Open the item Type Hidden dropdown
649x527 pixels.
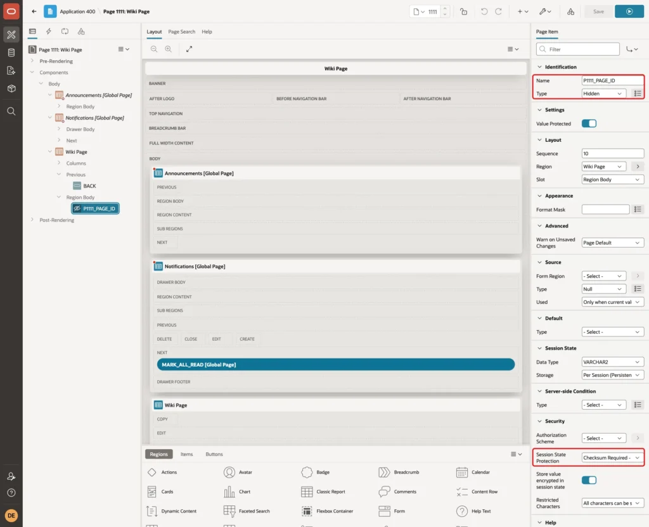click(x=603, y=94)
